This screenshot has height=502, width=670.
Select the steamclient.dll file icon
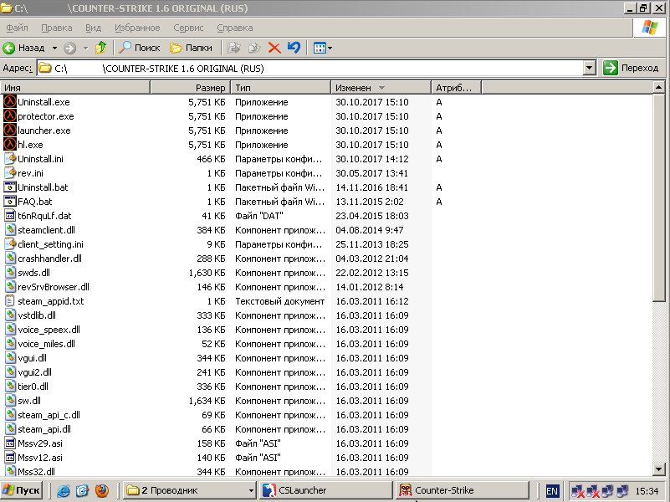(x=10, y=229)
